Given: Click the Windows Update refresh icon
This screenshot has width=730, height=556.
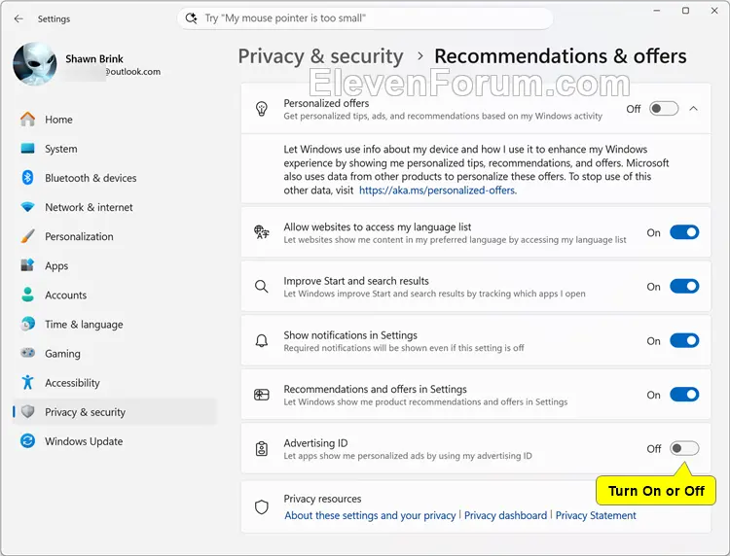Looking at the screenshot, I should [28, 440].
